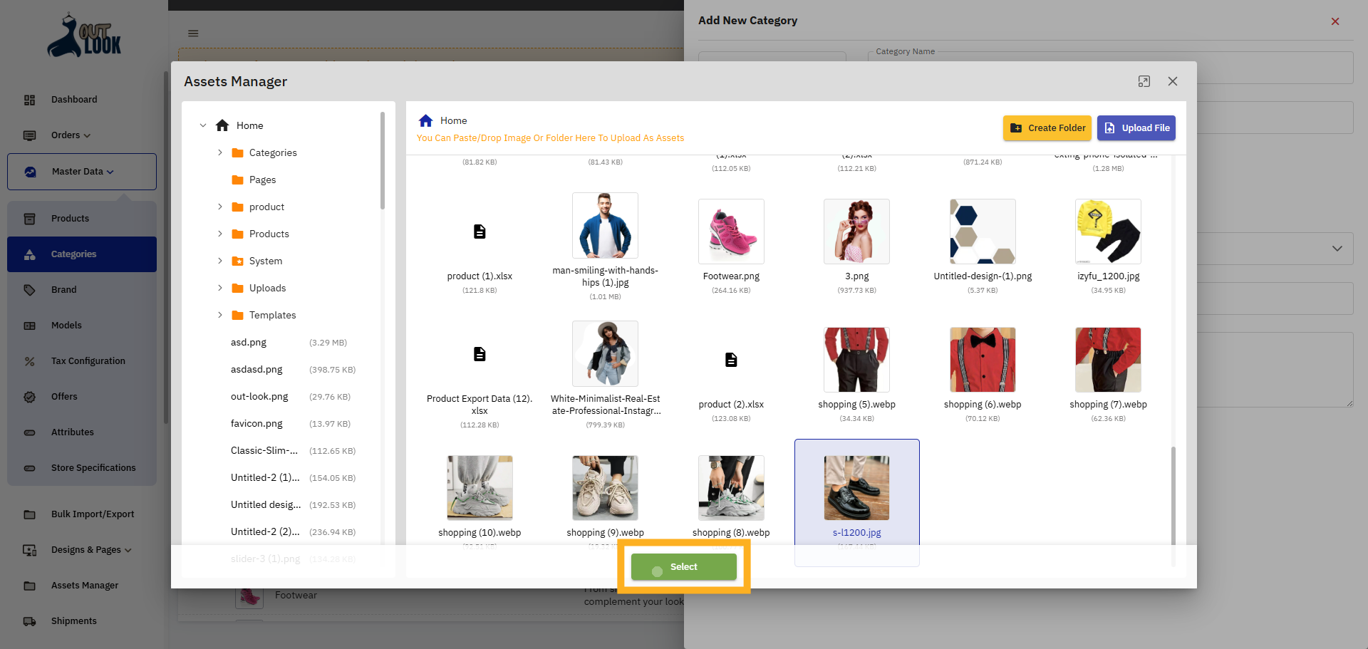
Task: Click the Shipments truck icon
Action: pyautogui.click(x=30, y=621)
